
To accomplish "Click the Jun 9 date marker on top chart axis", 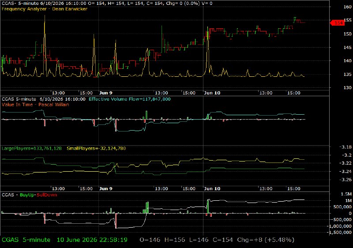I will pyautogui.click(x=106, y=93).
